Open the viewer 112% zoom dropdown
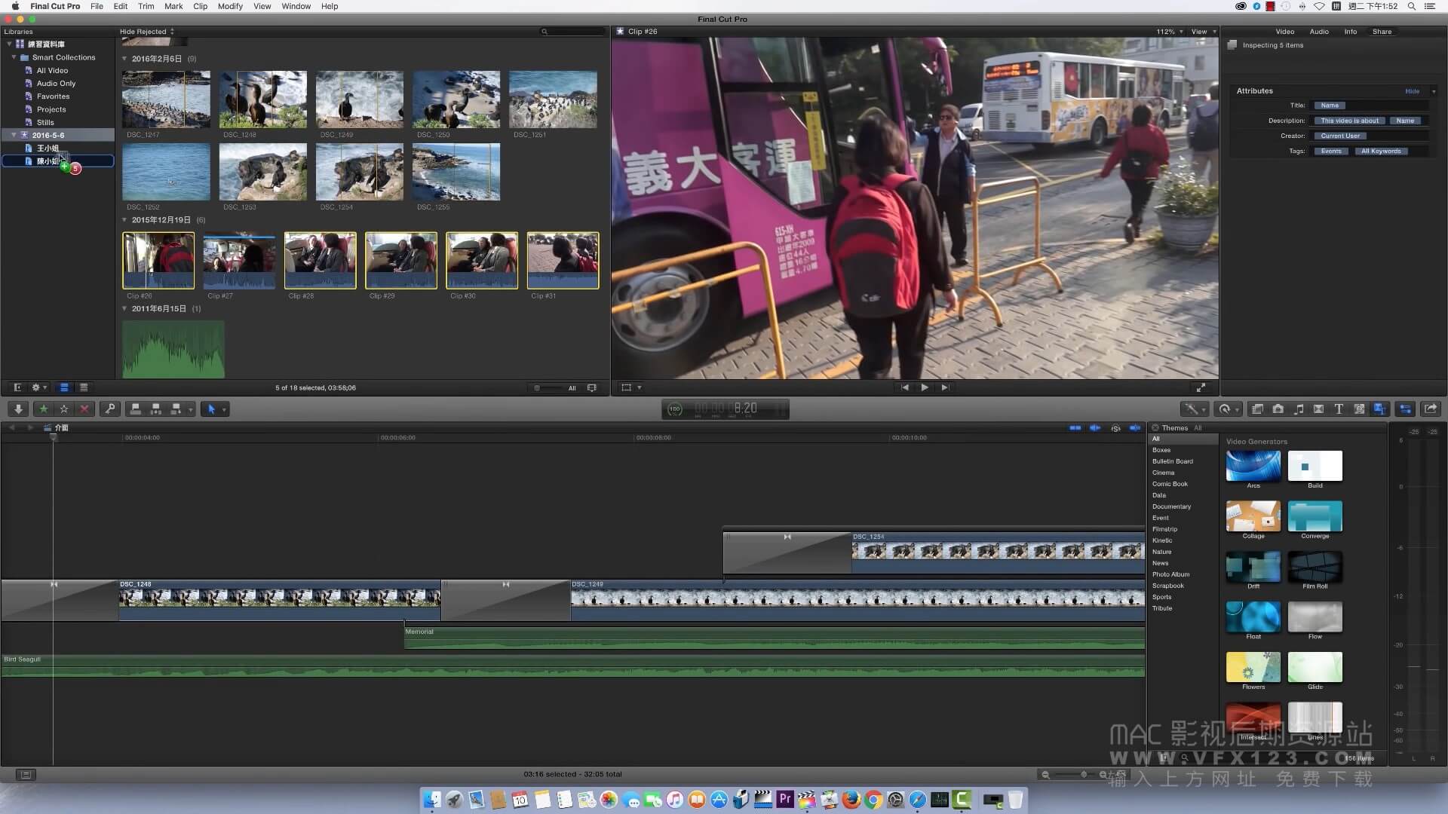This screenshot has width=1448, height=814. tap(1170, 32)
